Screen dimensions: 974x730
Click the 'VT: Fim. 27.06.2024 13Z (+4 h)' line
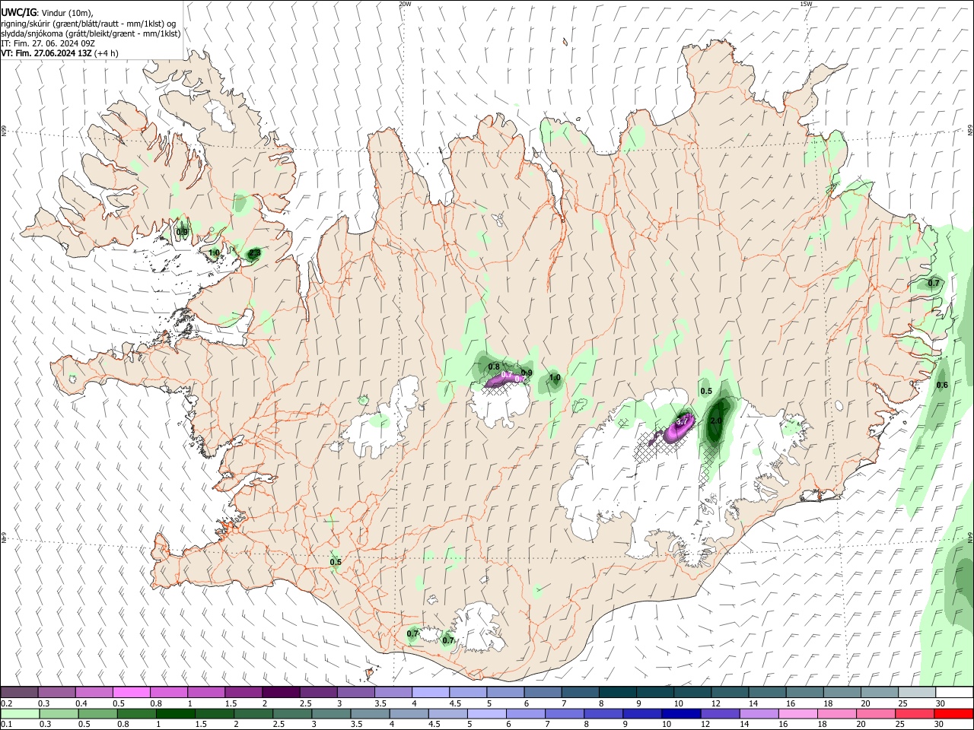point(59,53)
